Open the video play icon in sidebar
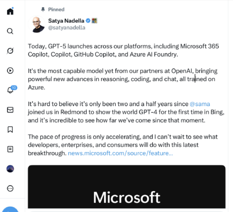Image resolution: width=233 pixels, height=212 pixels. point(10,71)
